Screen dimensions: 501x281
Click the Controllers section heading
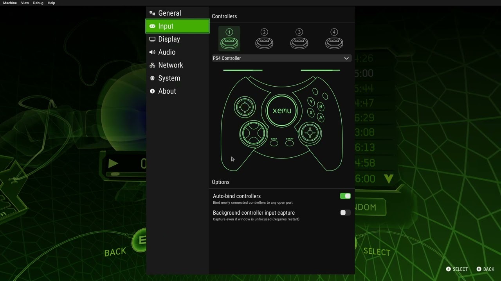click(x=224, y=16)
